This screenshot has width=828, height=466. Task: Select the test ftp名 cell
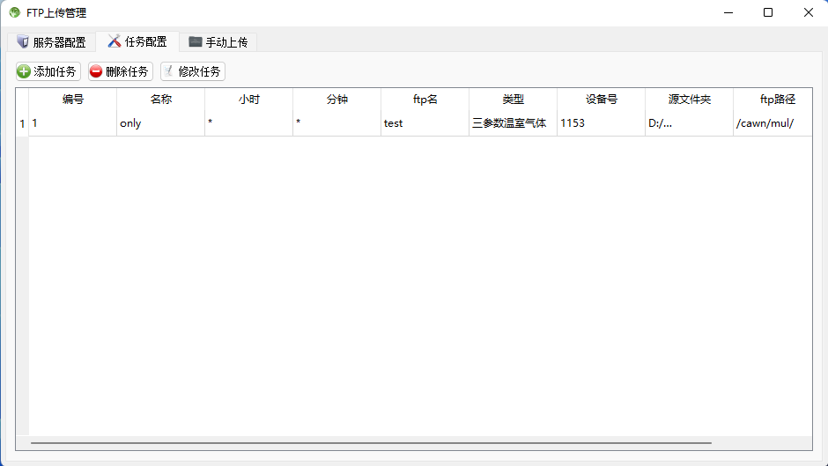pyautogui.click(x=425, y=123)
